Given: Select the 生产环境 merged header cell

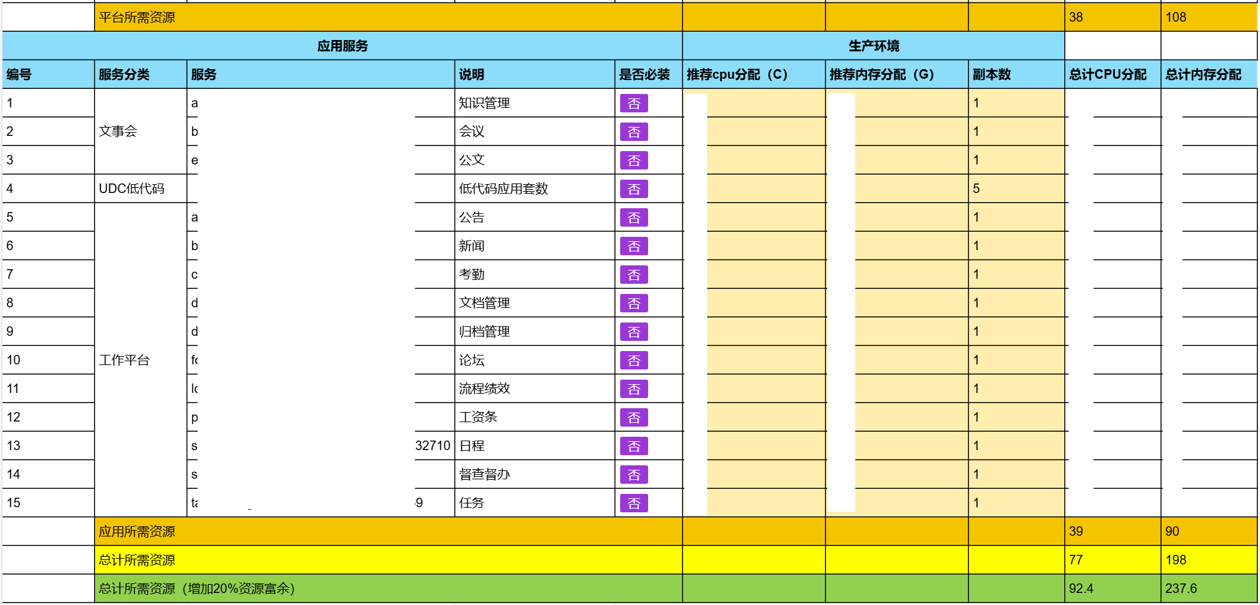Looking at the screenshot, I should 874,46.
